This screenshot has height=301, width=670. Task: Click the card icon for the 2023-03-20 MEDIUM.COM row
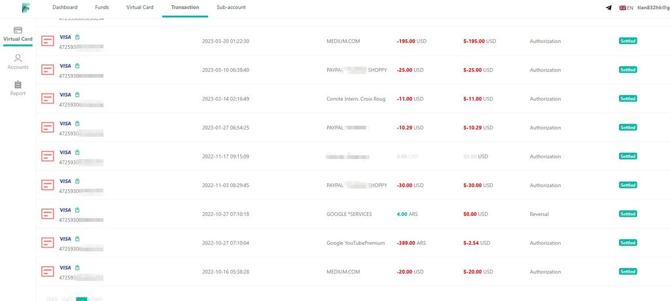48,41
